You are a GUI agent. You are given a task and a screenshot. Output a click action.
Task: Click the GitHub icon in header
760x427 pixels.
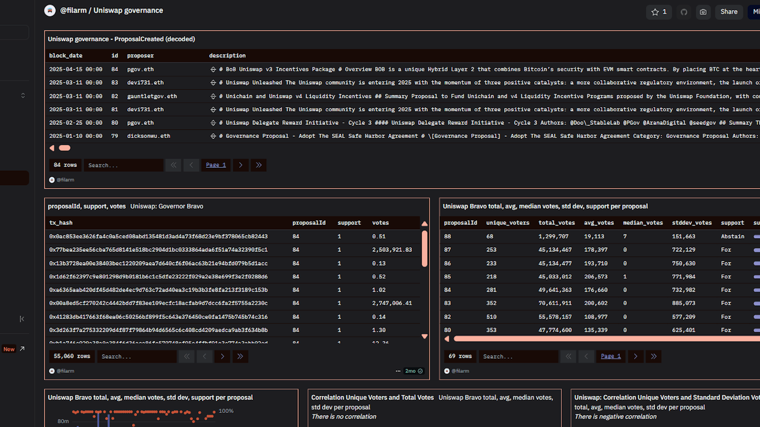684,12
